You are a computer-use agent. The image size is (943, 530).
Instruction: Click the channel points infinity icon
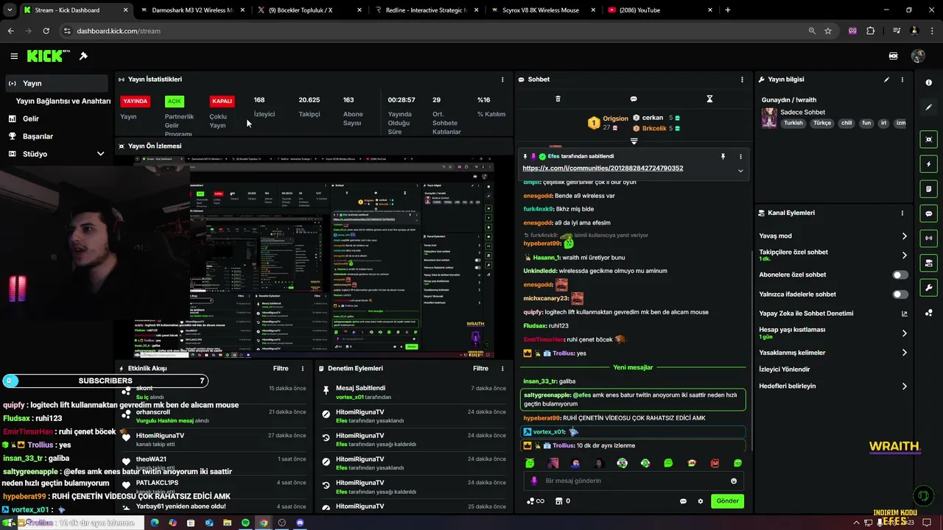pyautogui.click(x=536, y=501)
